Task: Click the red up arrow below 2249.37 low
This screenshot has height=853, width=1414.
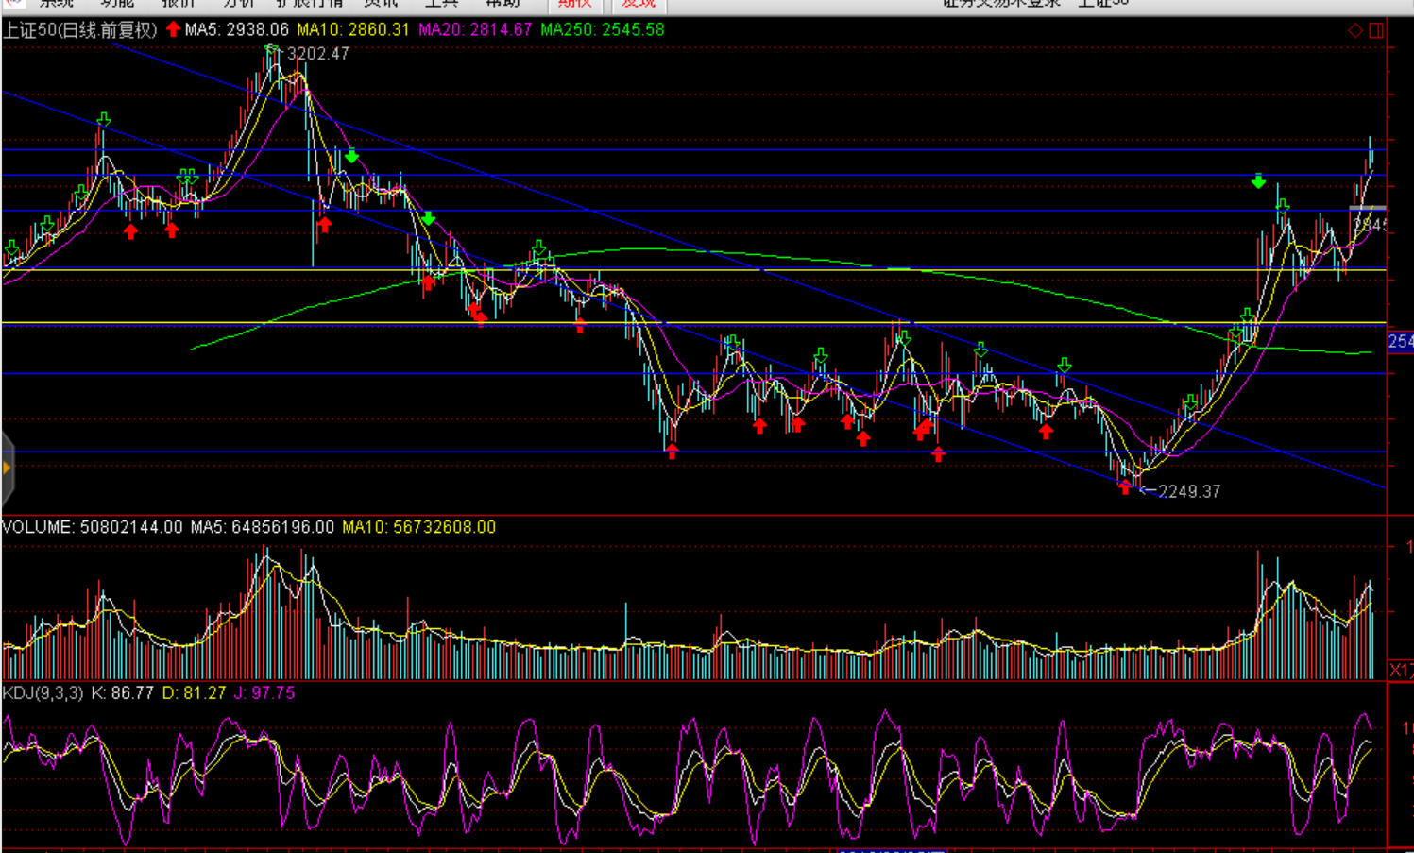Action: coord(1124,487)
